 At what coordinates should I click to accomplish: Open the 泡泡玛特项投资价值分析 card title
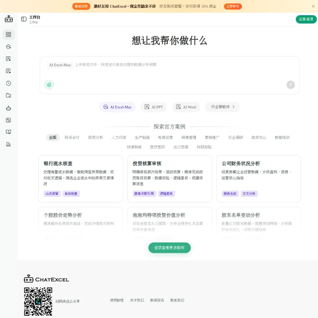159,215
